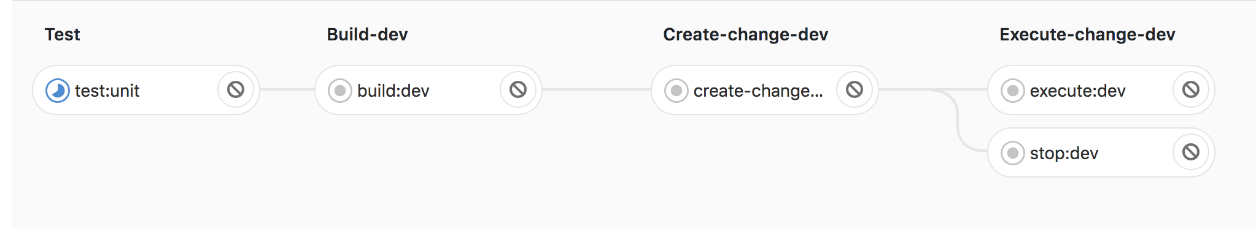Click the connector line between test:unit and build:dev
This screenshot has height=251, width=1256.
pyautogui.click(x=287, y=90)
